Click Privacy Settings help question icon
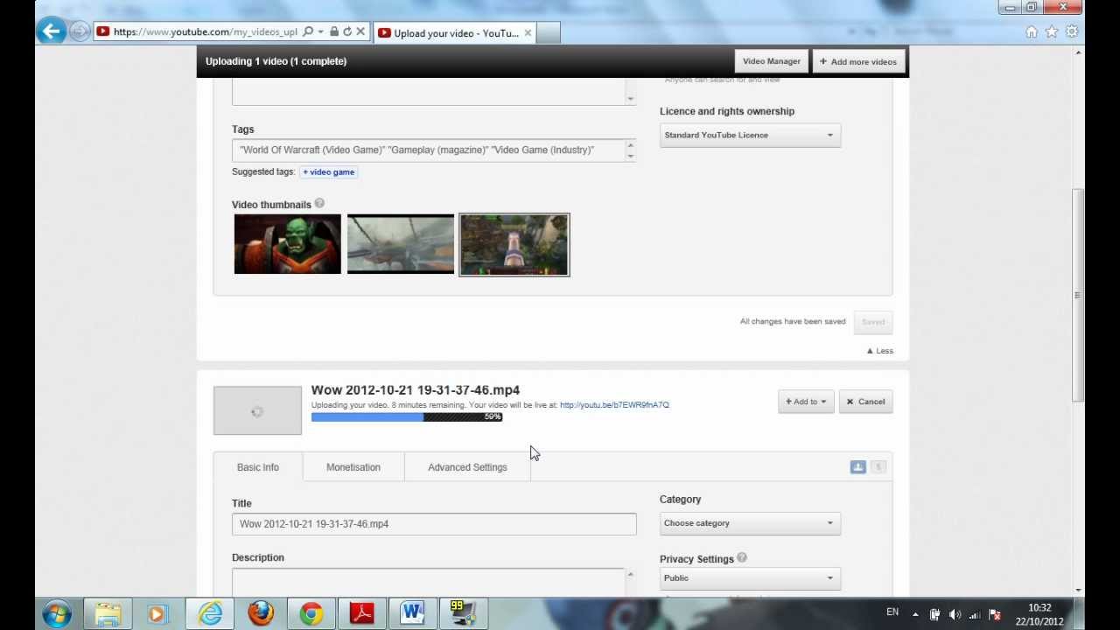Screen dimensions: 1120x630 tap(742, 558)
